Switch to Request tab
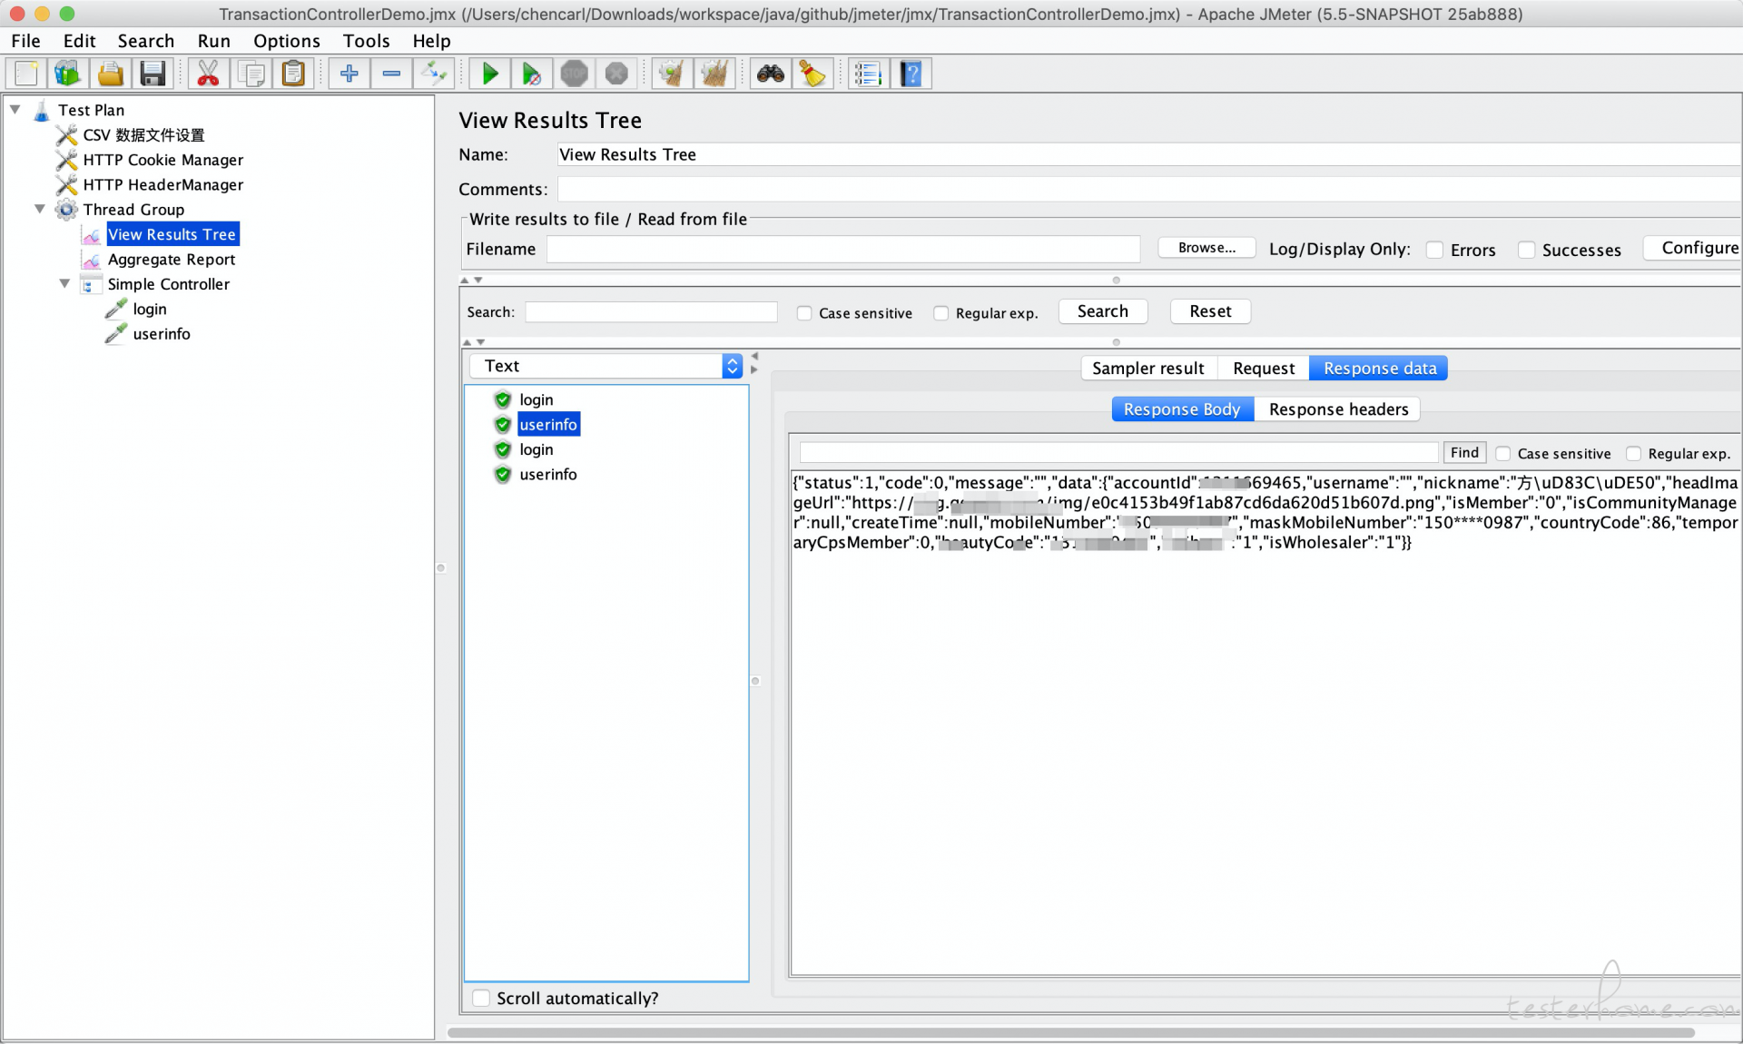The image size is (1743, 1044). [1264, 369]
